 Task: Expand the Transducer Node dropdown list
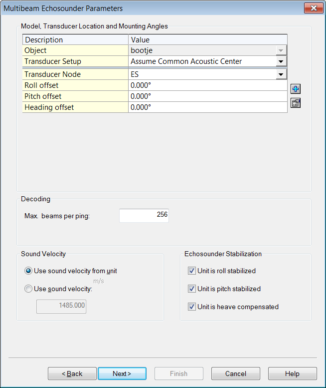click(x=281, y=74)
